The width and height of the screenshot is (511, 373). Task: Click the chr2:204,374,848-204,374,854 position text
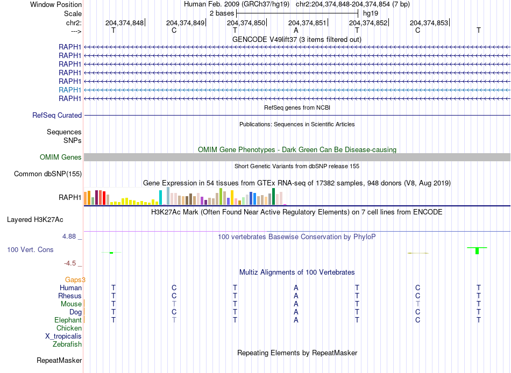click(353, 4)
